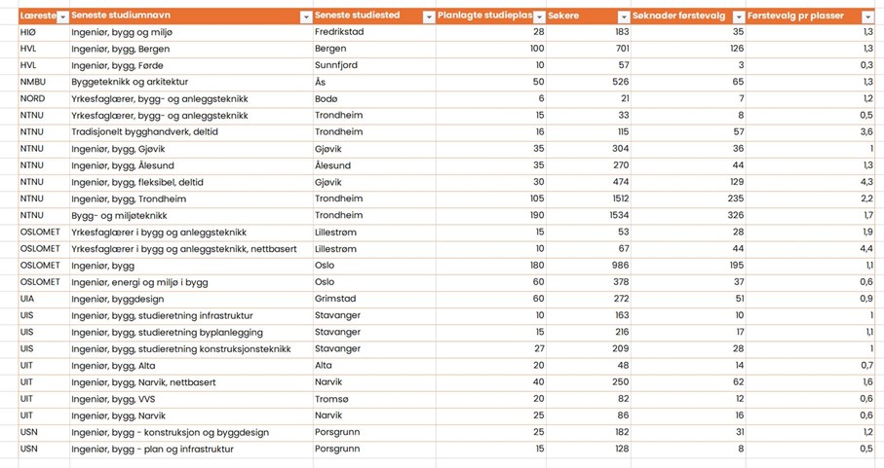Open the Seneste studiumnavn filter dropdown
The height and width of the screenshot is (468, 884).
coord(306,18)
